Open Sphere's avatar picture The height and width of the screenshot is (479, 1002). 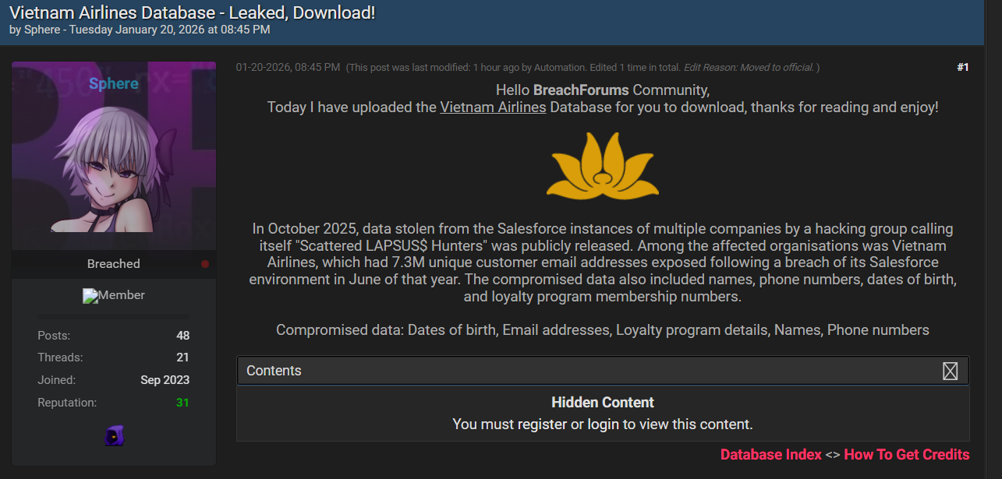pos(114,156)
